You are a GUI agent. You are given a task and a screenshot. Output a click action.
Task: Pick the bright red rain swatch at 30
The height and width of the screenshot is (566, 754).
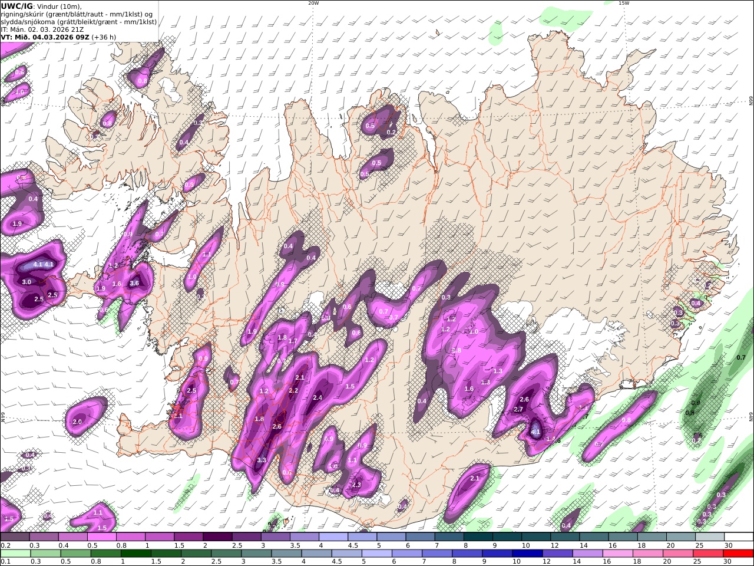[739, 553]
